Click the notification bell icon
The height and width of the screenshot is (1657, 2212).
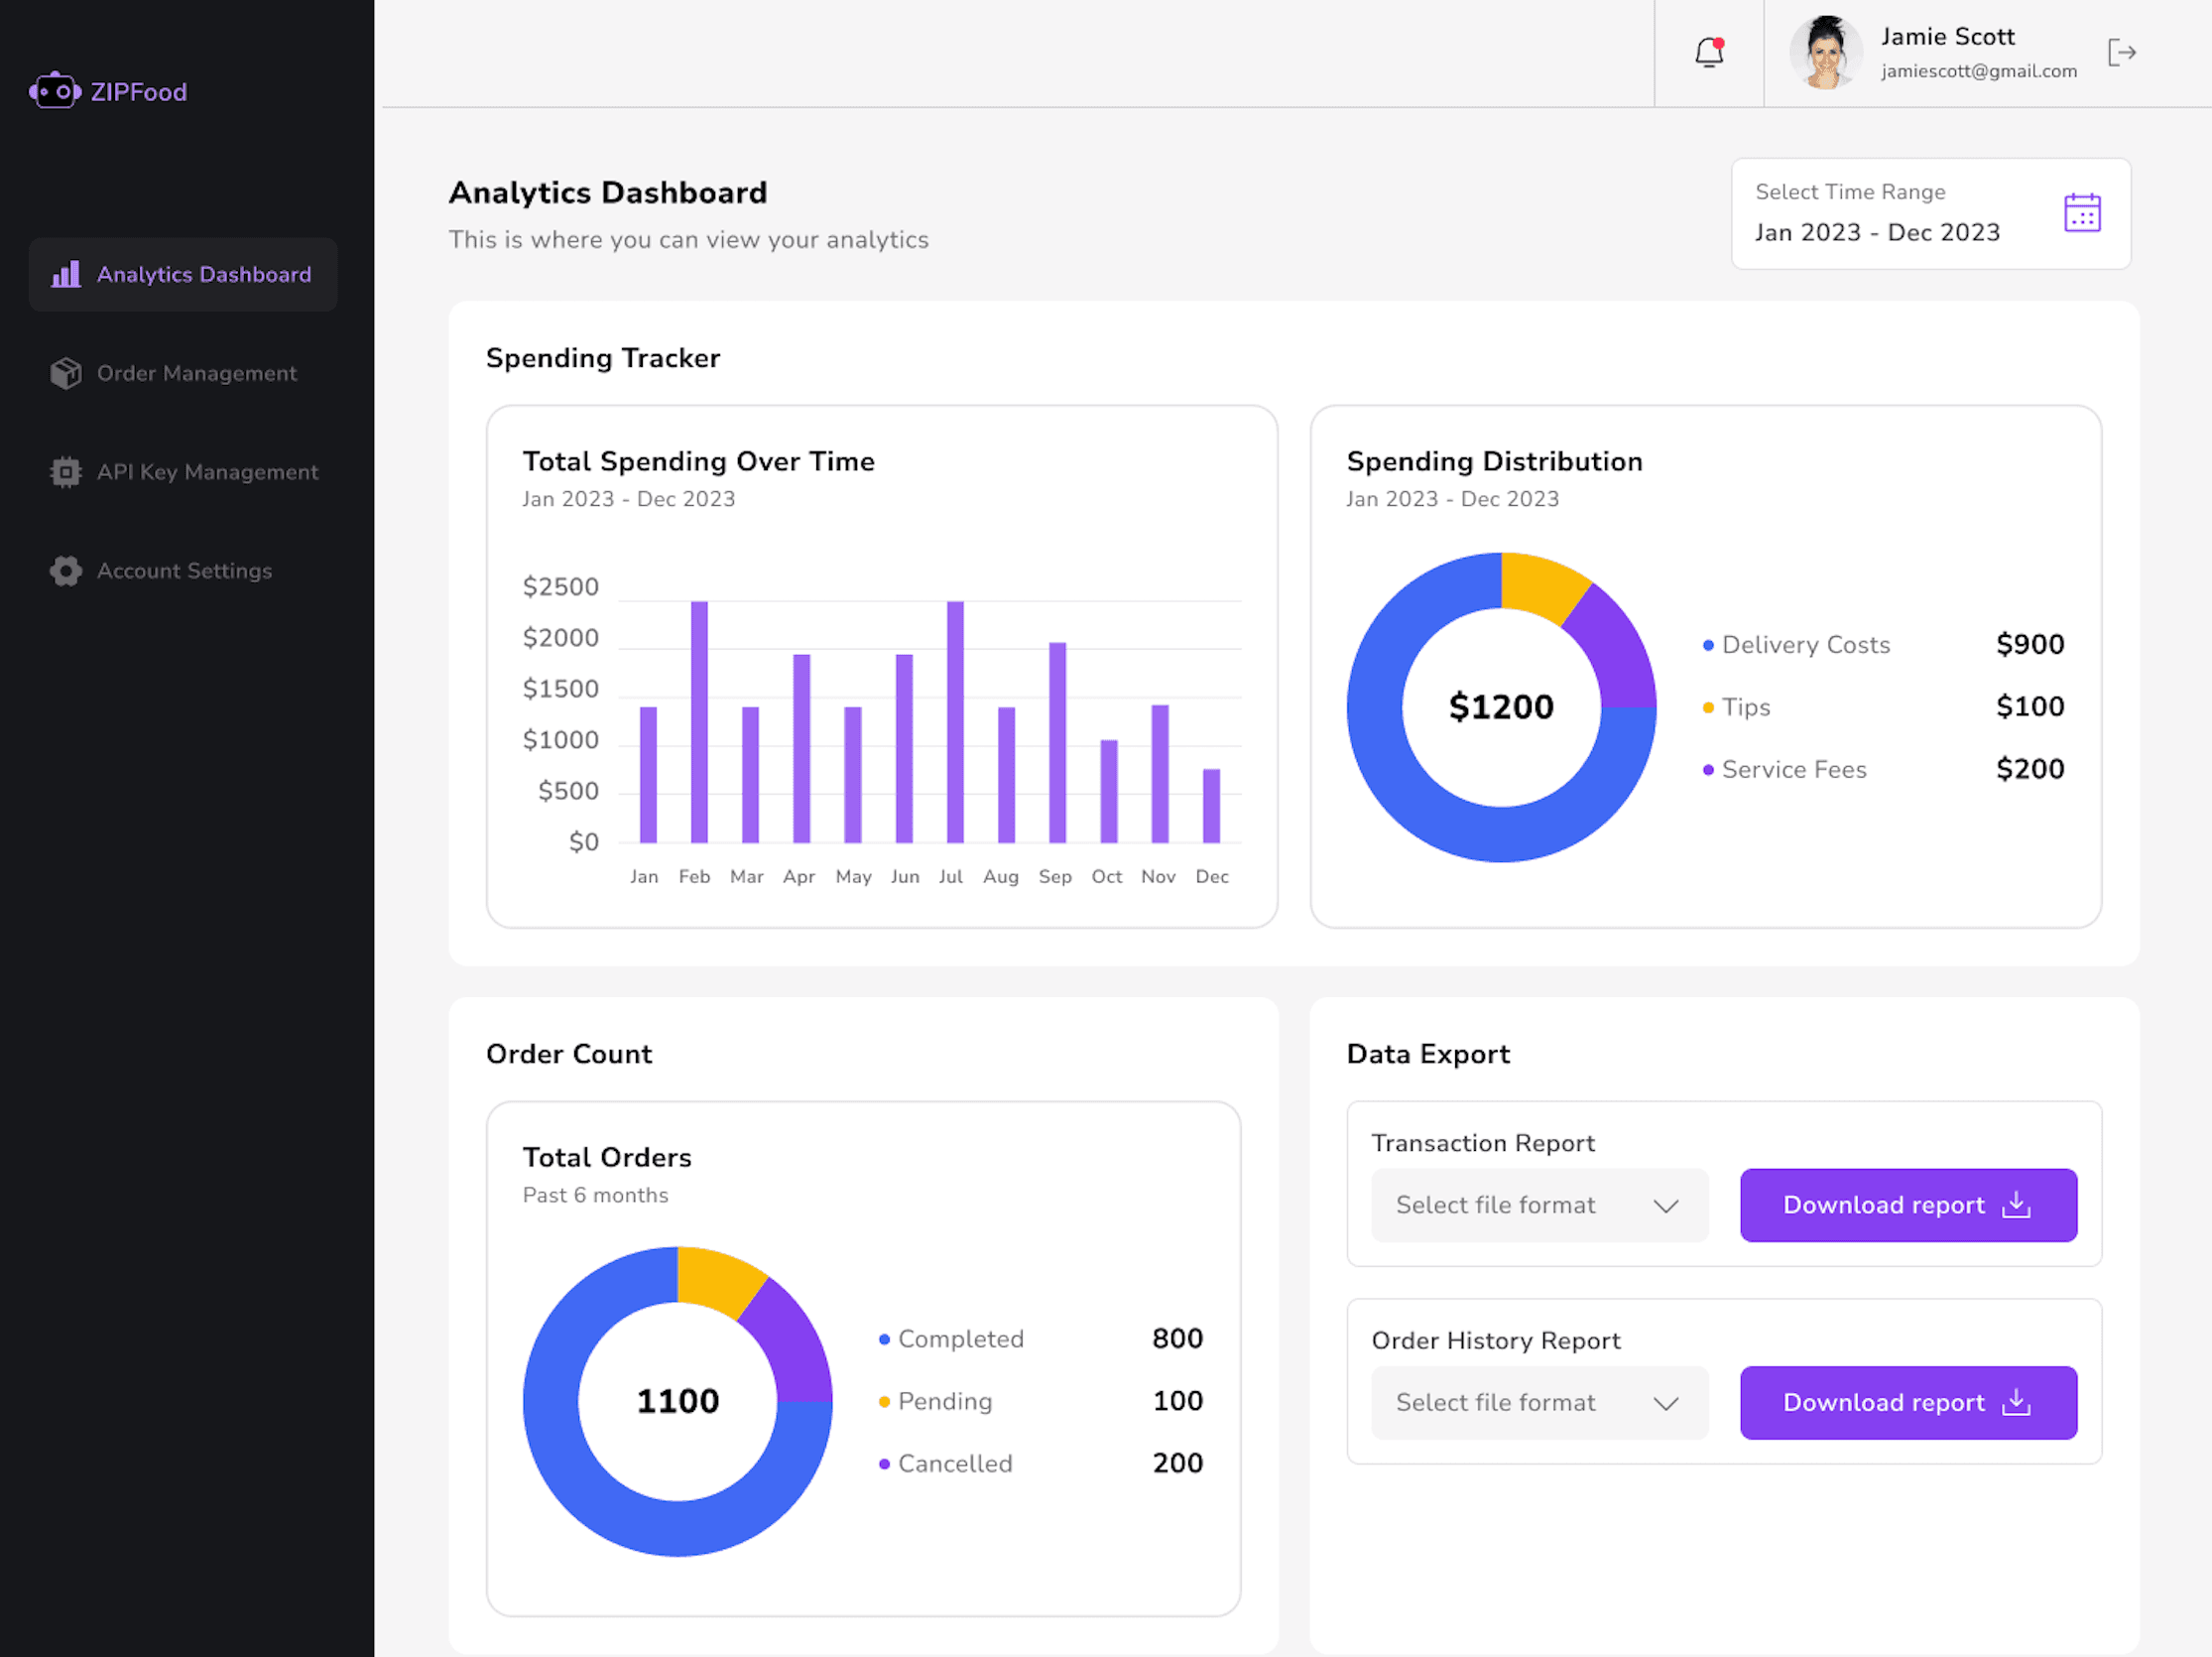pyautogui.click(x=1709, y=52)
